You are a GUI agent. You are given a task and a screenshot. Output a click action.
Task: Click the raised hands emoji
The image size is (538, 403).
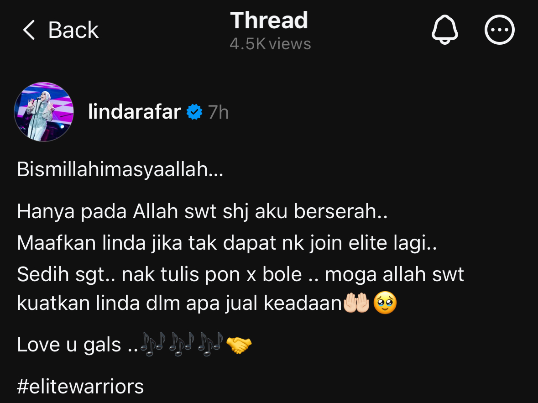tap(356, 303)
